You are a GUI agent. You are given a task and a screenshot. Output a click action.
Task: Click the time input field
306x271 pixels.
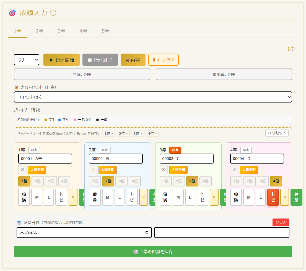[222, 232]
